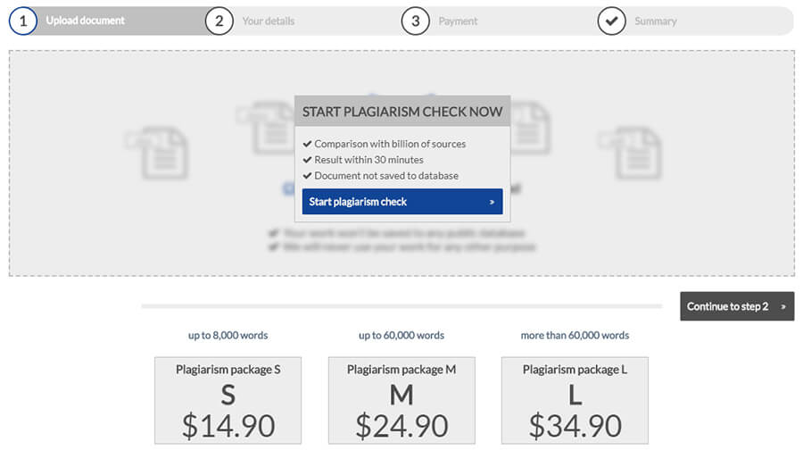
Task: Click the horizontal progress bar above the packages
Action: (x=401, y=306)
